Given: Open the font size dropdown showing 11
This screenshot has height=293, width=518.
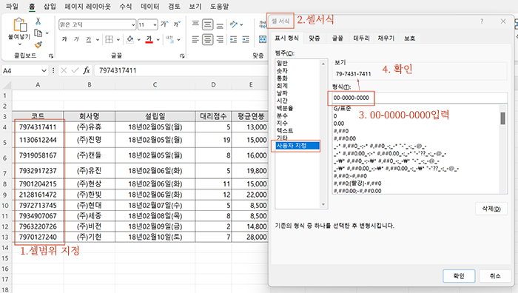Looking at the screenshot, I should 155,24.
